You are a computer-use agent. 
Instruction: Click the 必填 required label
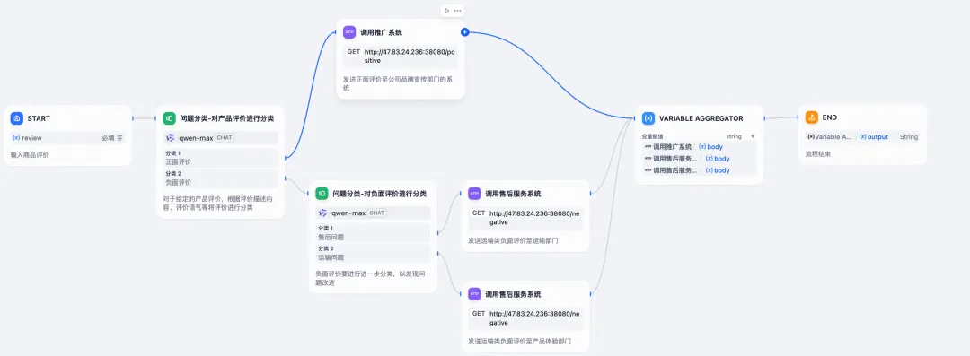coord(109,138)
